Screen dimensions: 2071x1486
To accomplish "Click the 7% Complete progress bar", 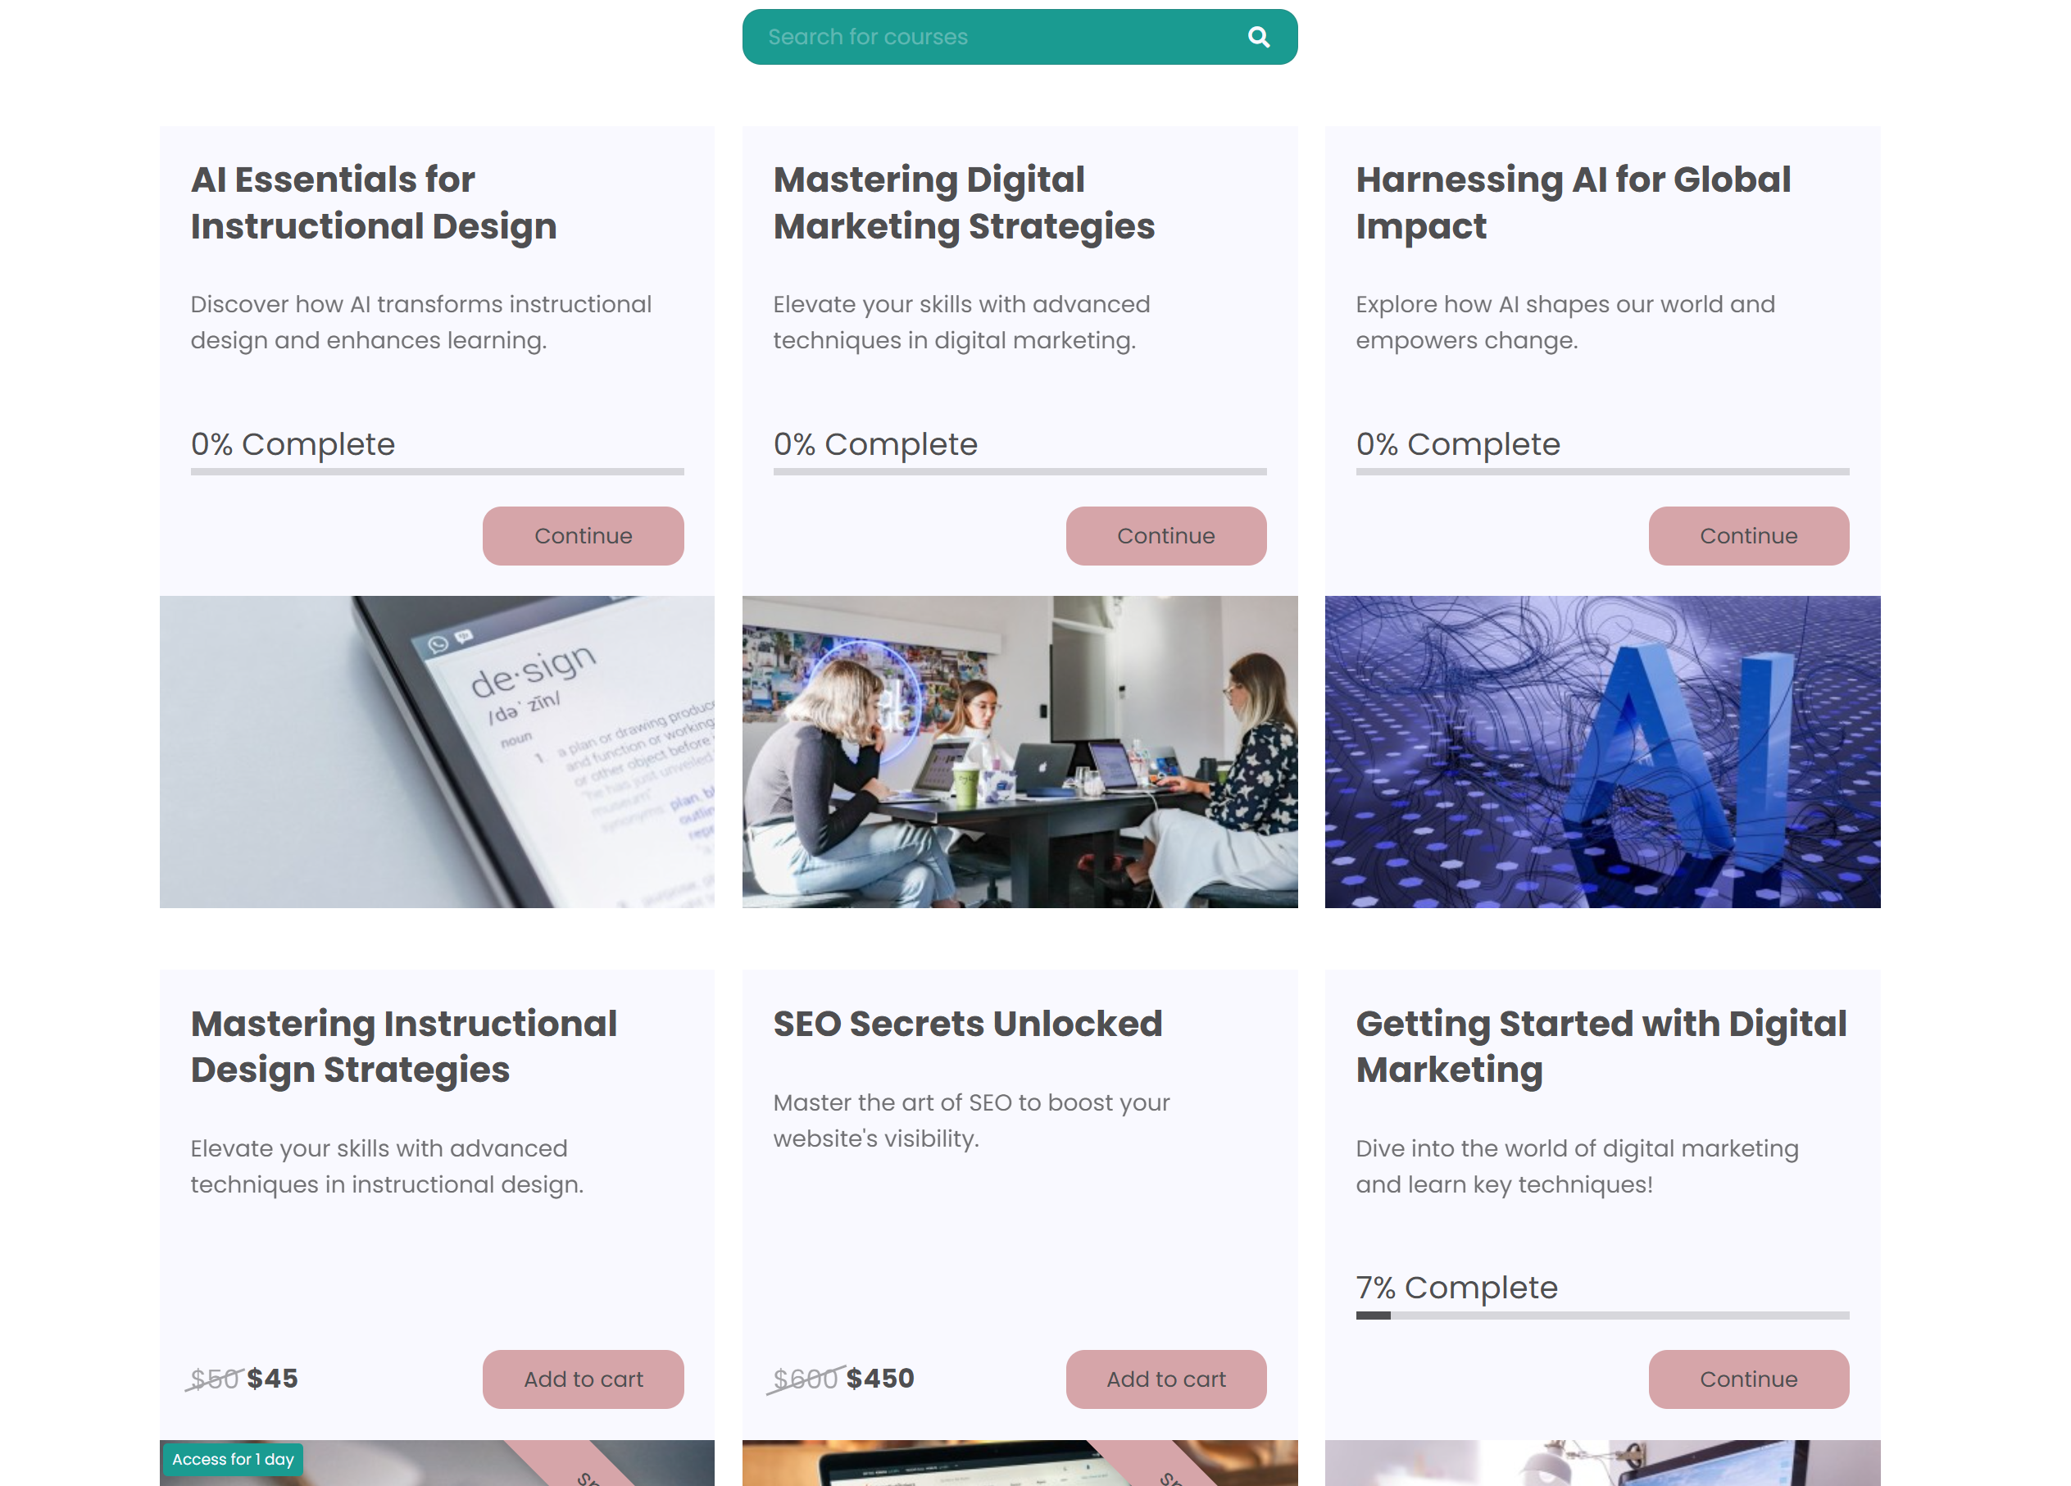I will point(1601,1316).
